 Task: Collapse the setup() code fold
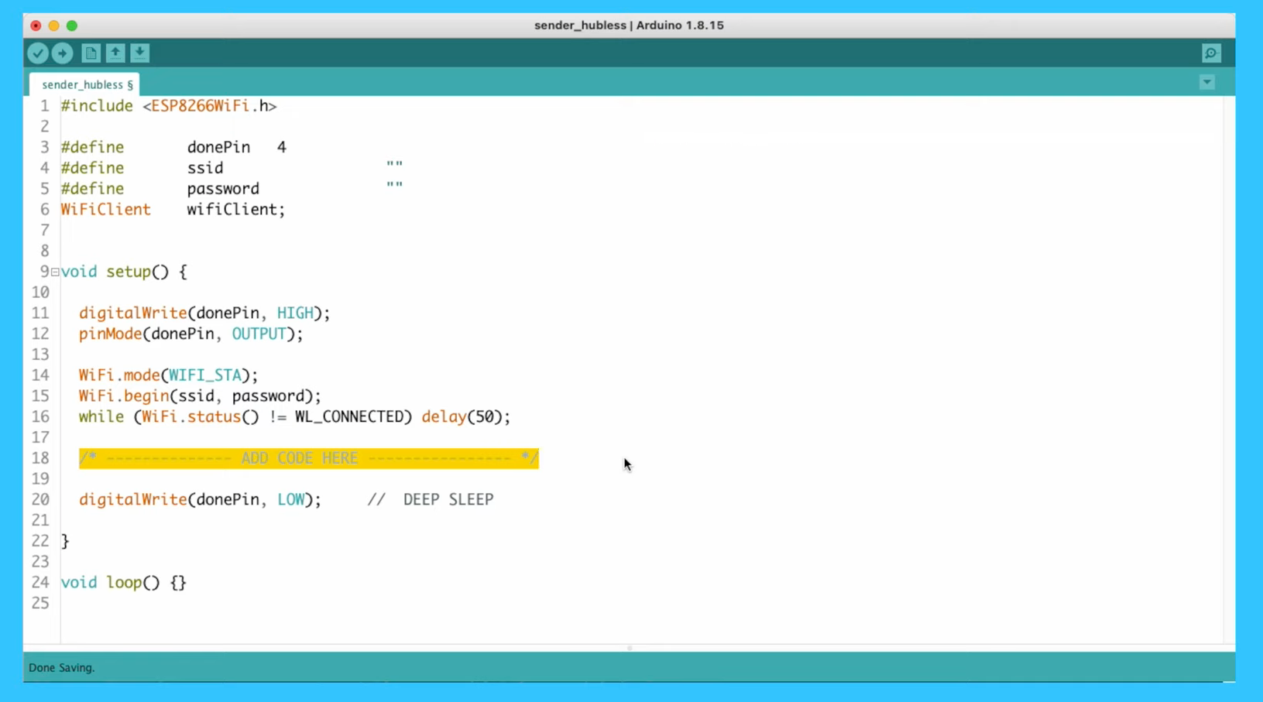click(x=53, y=272)
